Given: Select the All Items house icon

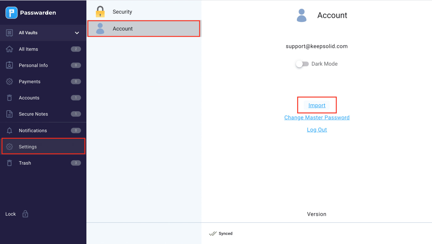Looking at the screenshot, I should pyautogui.click(x=9, y=49).
